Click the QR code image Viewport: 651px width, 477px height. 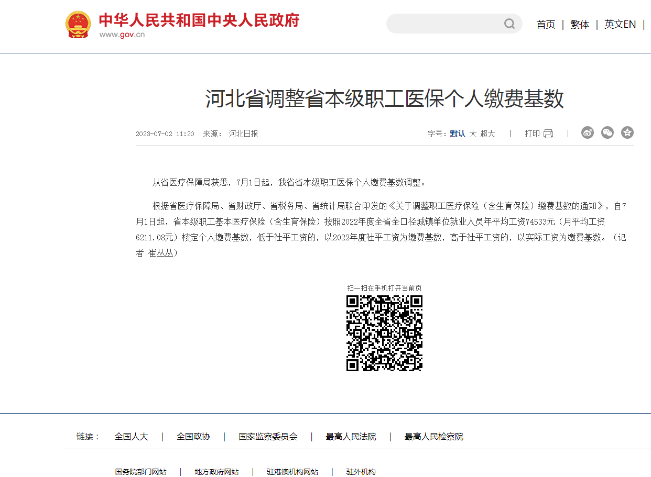(384, 333)
